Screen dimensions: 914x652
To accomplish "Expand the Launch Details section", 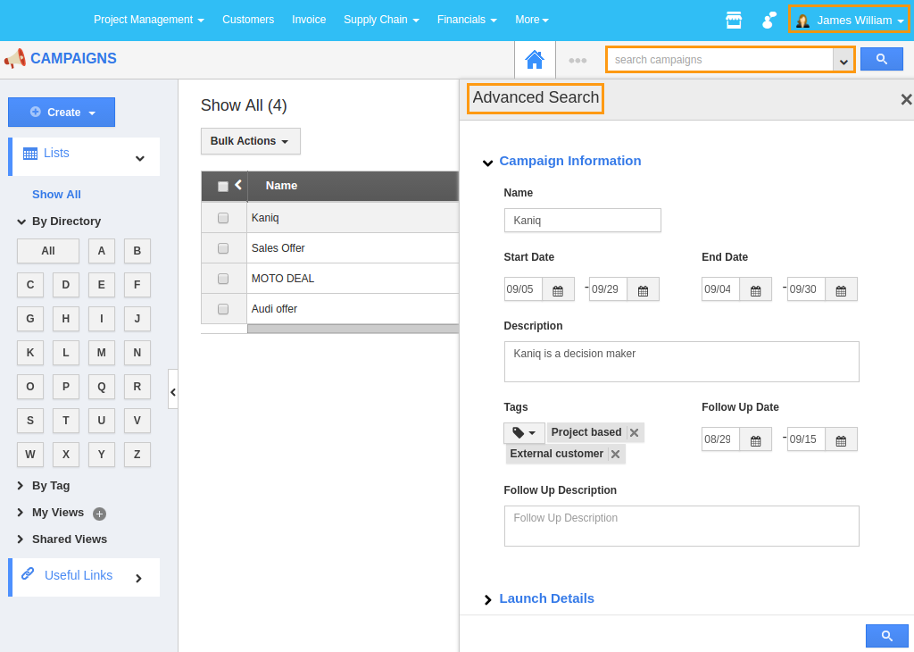I will point(545,598).
